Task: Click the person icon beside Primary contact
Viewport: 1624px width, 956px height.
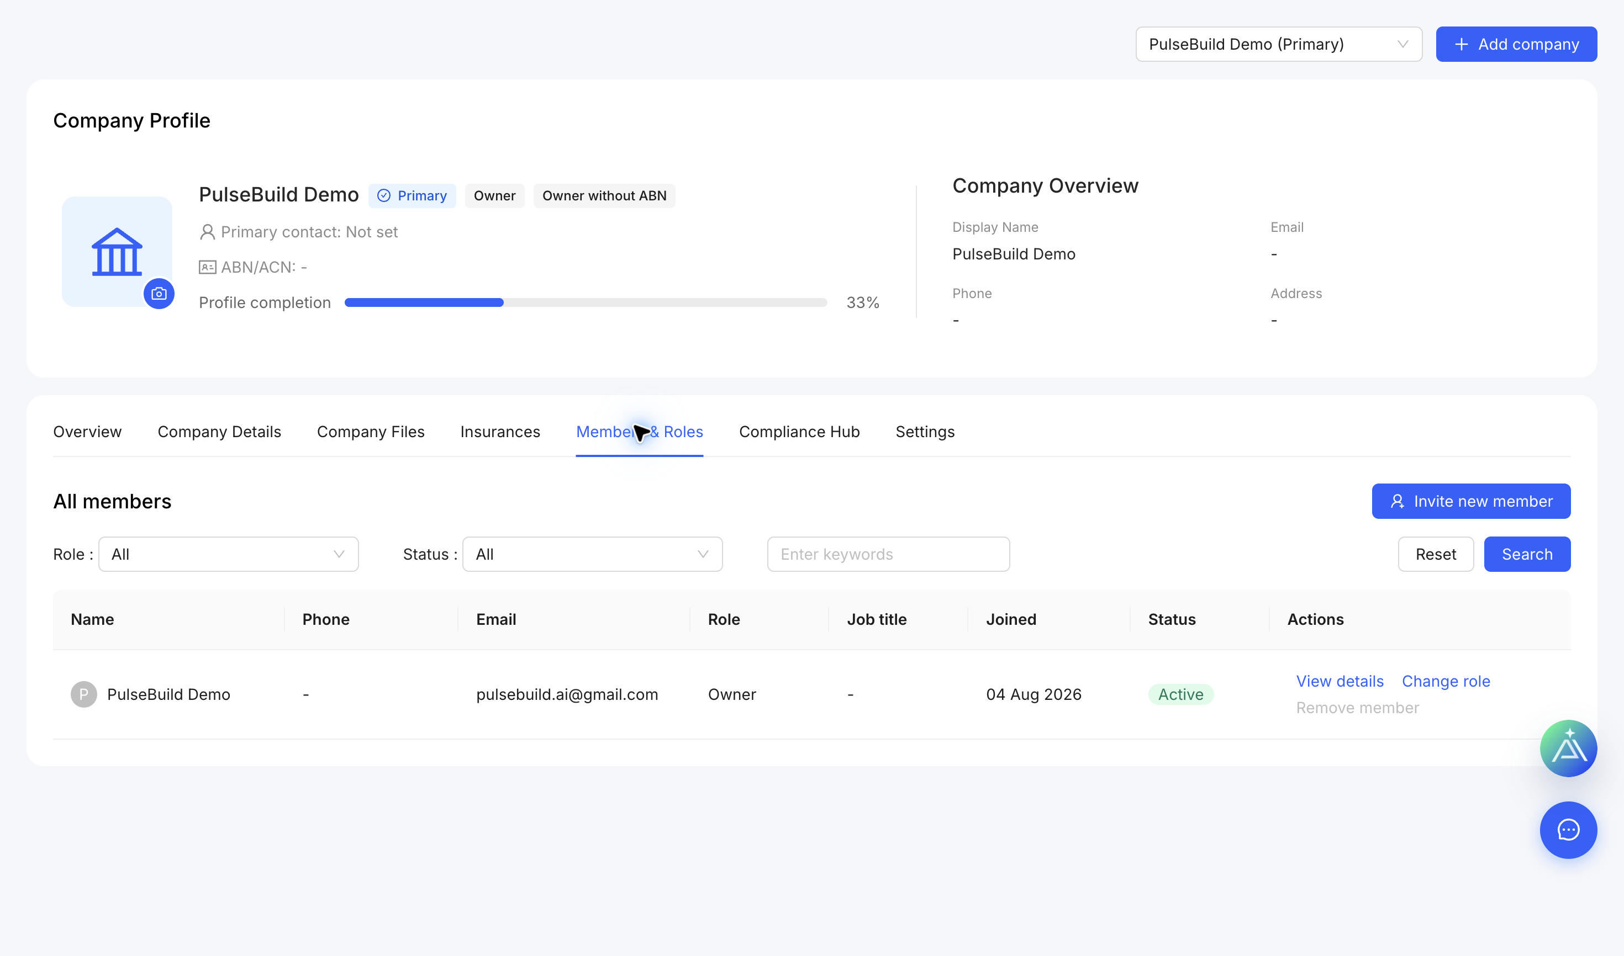Action: [207, 232]
